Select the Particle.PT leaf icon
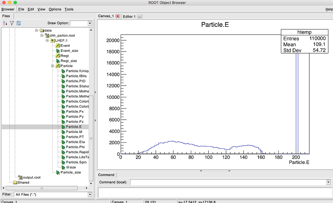333x203 pixels. (x=63, y=137)
